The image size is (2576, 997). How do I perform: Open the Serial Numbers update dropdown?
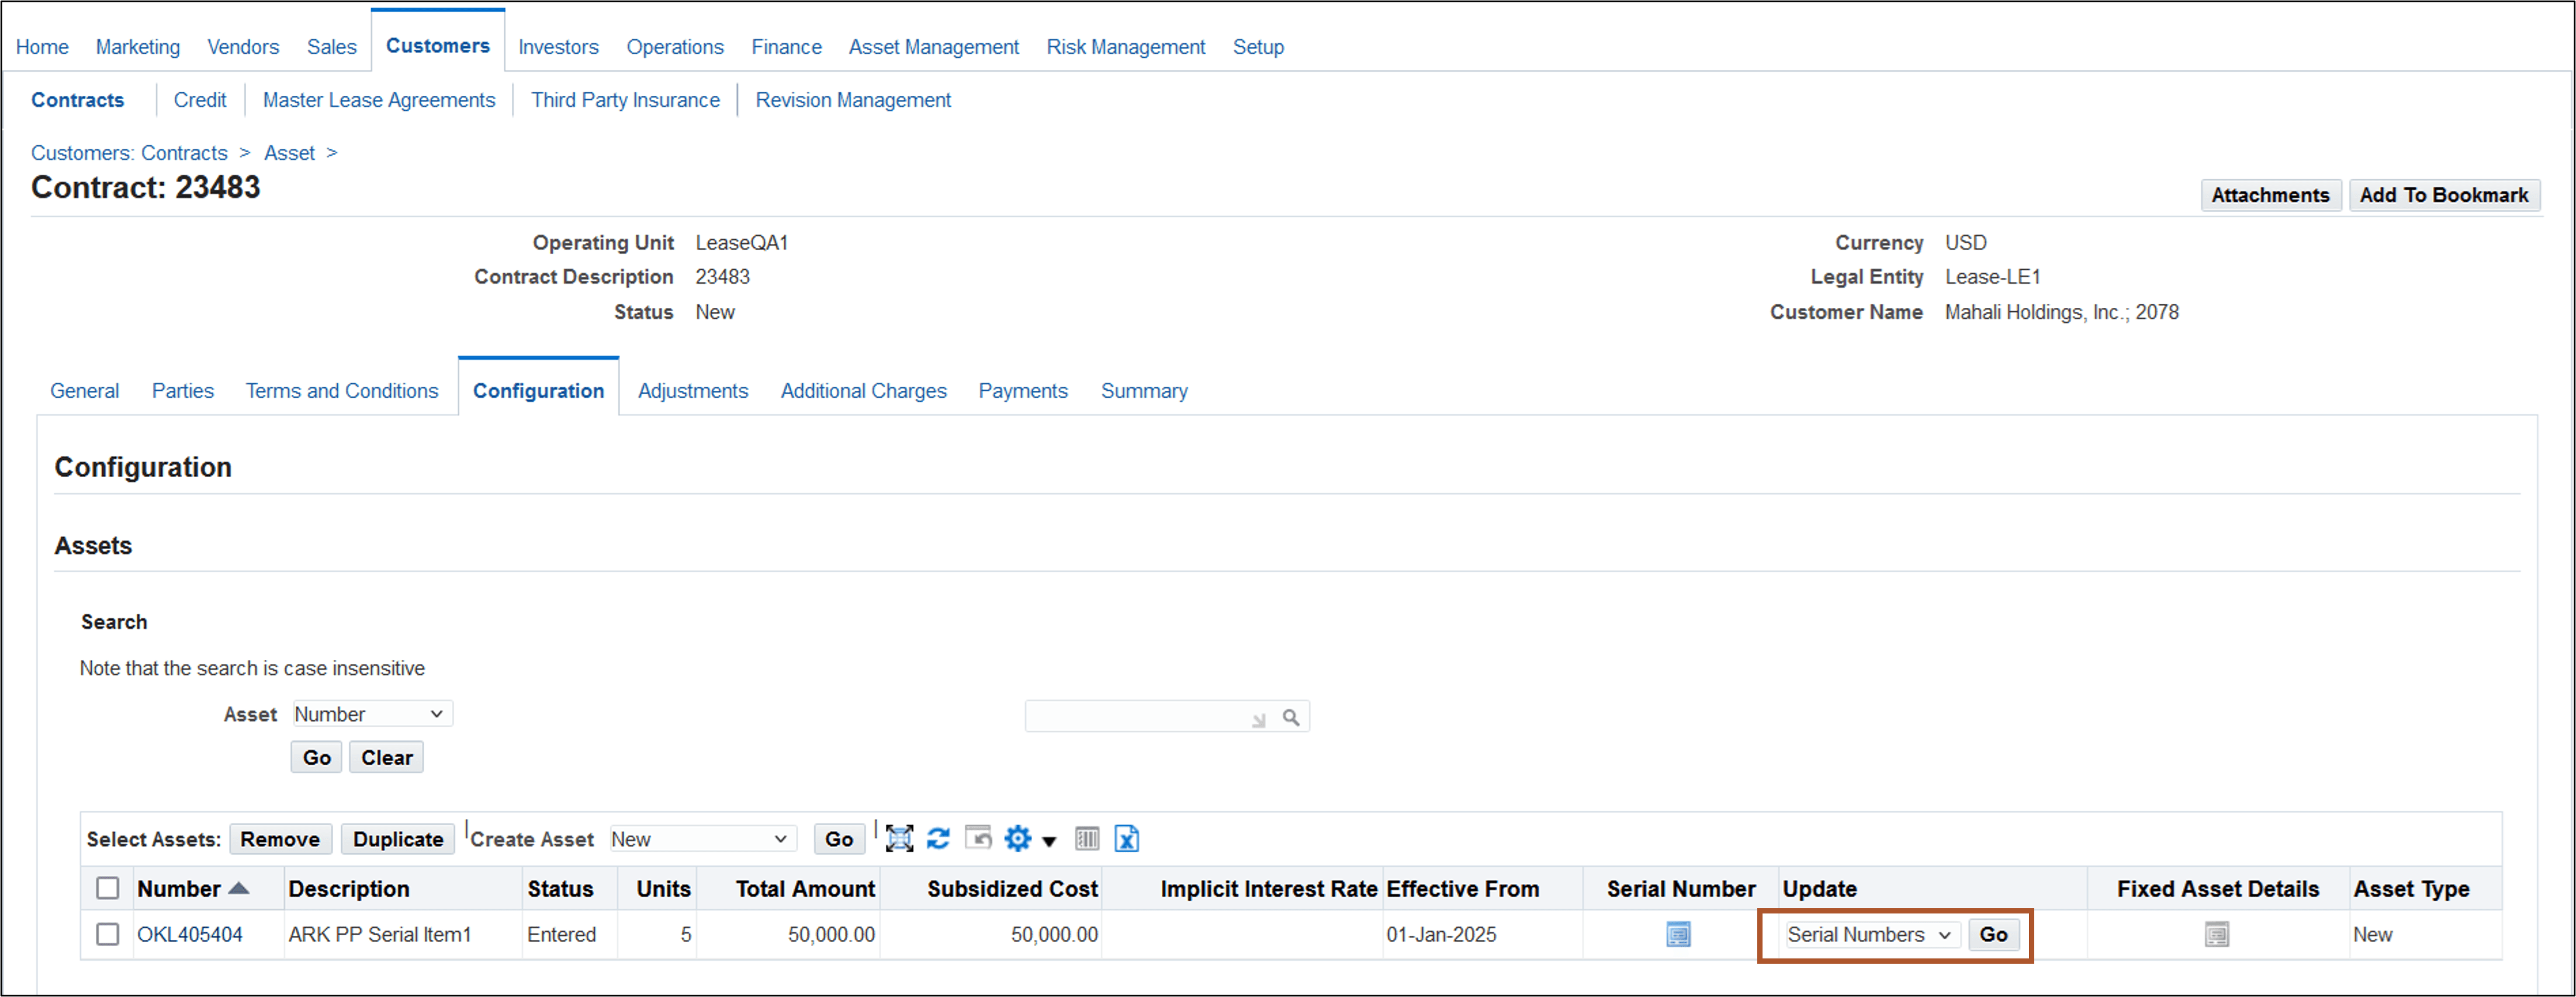pos(1868,935)
